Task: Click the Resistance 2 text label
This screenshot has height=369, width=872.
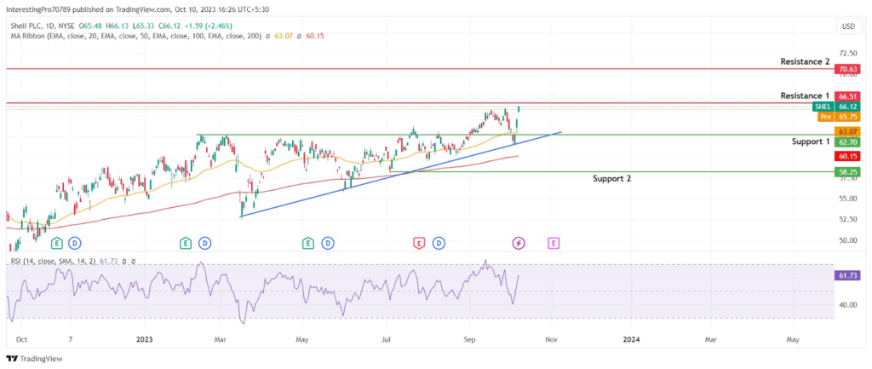Action: tap(805, 61)
